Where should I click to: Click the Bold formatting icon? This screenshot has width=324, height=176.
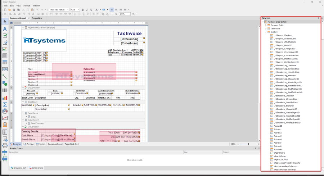click(82, 10)
